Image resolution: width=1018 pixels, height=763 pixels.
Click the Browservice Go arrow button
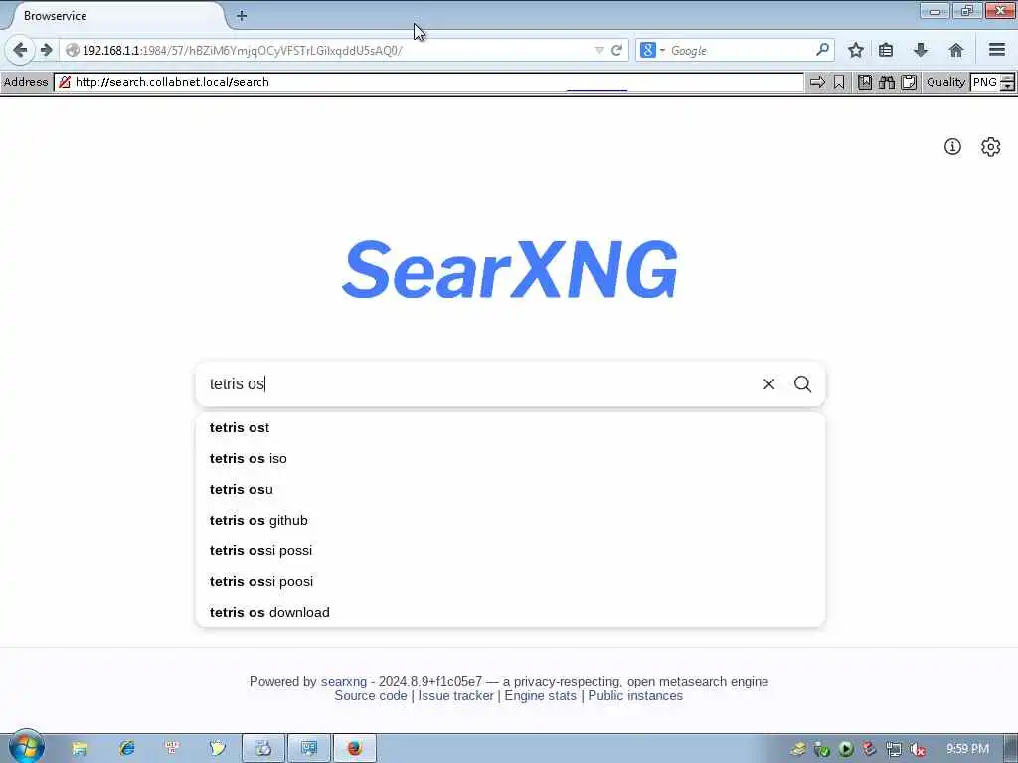point(817,82)
